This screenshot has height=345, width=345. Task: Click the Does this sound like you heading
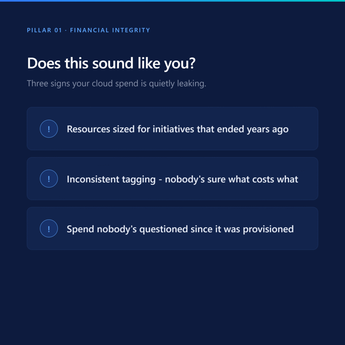pos(111,63)
